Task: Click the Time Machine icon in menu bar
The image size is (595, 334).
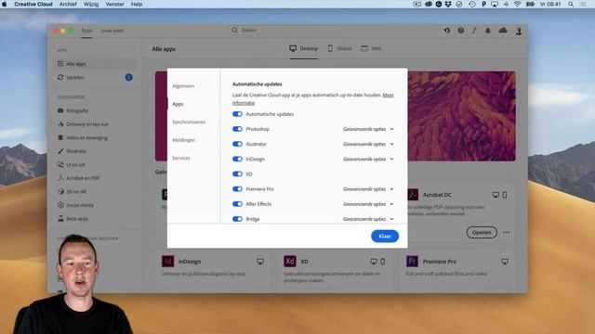Action: (x=472, y=4)
